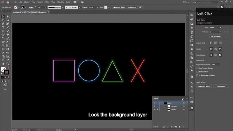This screenshot has height=131, width=233.
Task: Toggle lock on the rectangle background sublayer
Action: coord(158,110)
